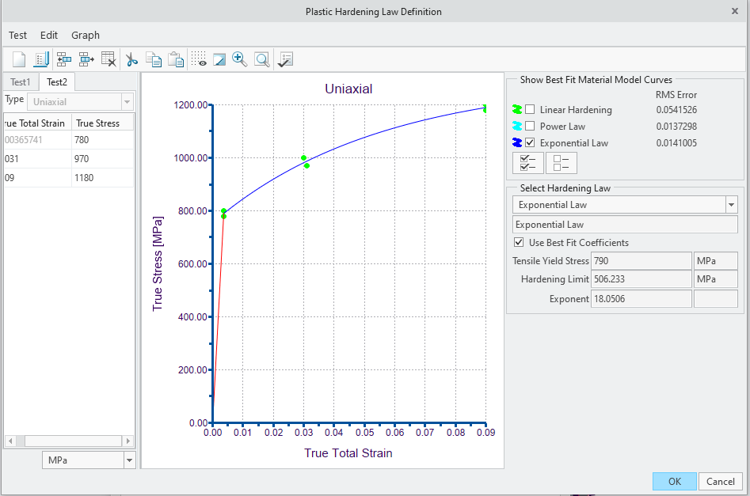Click the Cancel button

[721, 481]
